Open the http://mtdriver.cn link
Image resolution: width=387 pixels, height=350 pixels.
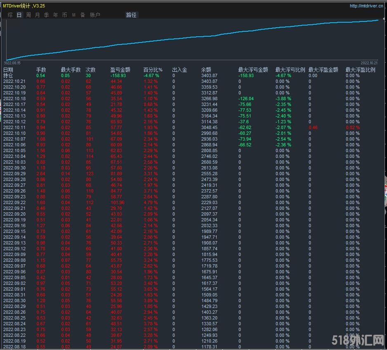point(366,6)
